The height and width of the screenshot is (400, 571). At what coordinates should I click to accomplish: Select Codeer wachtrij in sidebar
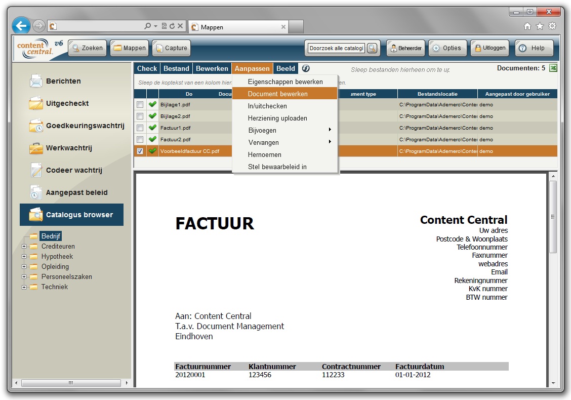[74, 170]
